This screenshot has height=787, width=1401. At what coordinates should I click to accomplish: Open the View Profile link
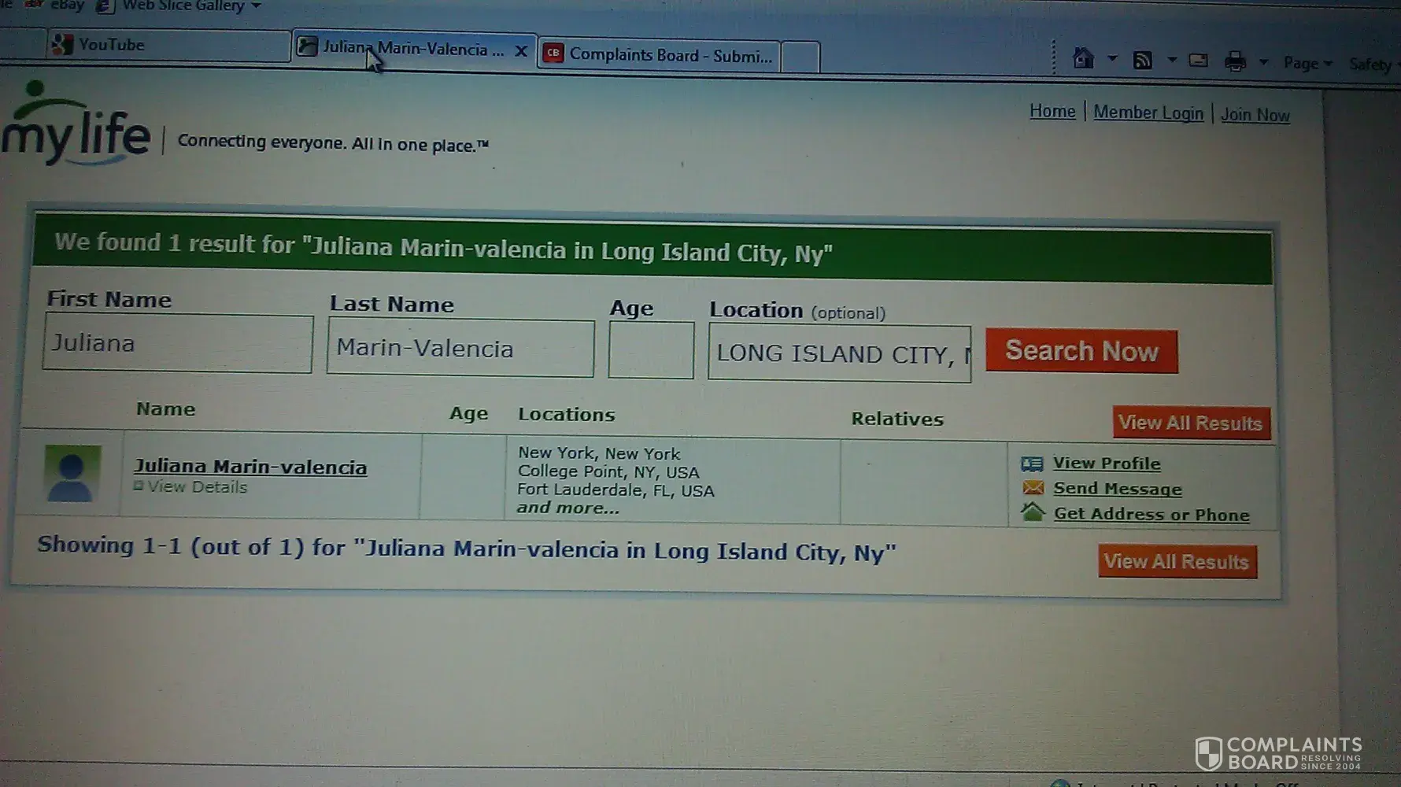1107,464
